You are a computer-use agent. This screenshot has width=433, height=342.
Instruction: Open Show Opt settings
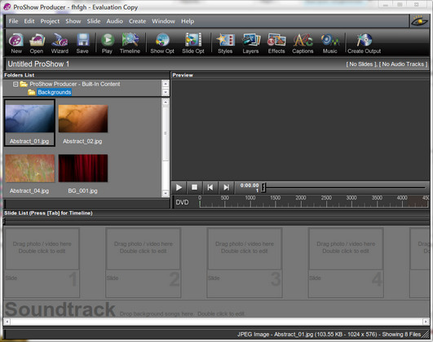(x=162, y=43)
